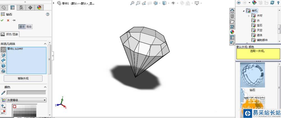
Task: Click the Previous View icon
Action: 144,3
